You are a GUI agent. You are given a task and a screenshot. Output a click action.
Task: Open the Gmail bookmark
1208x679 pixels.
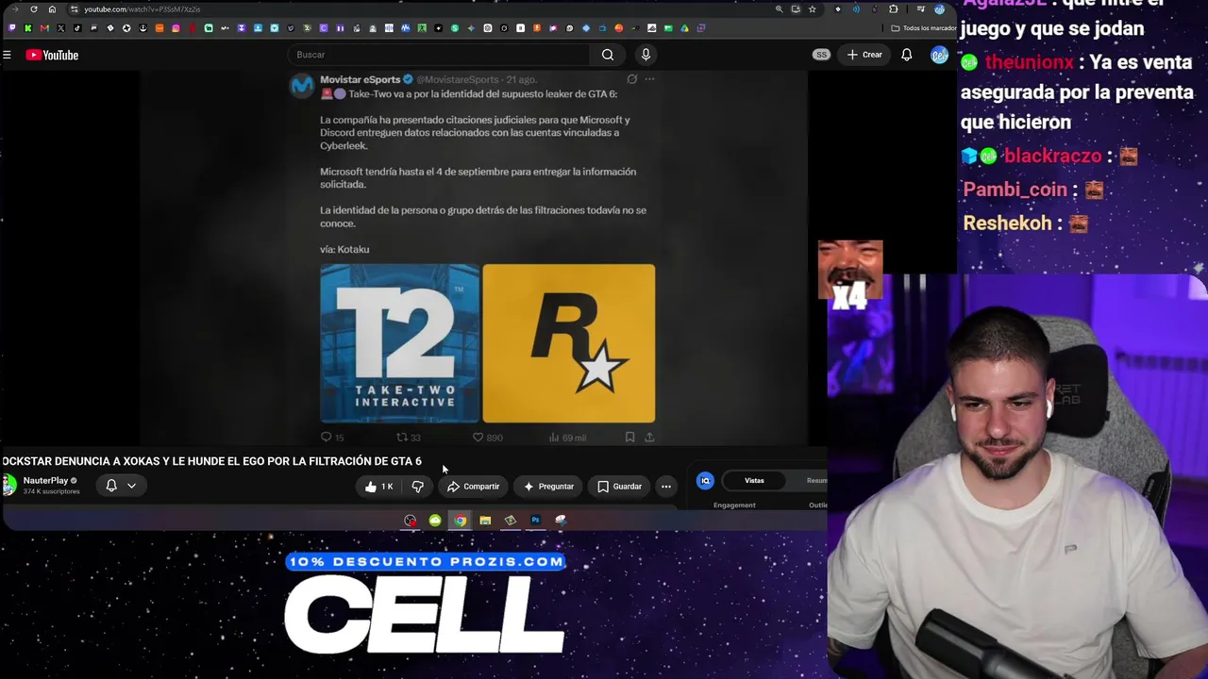click(x=44, y=28)
